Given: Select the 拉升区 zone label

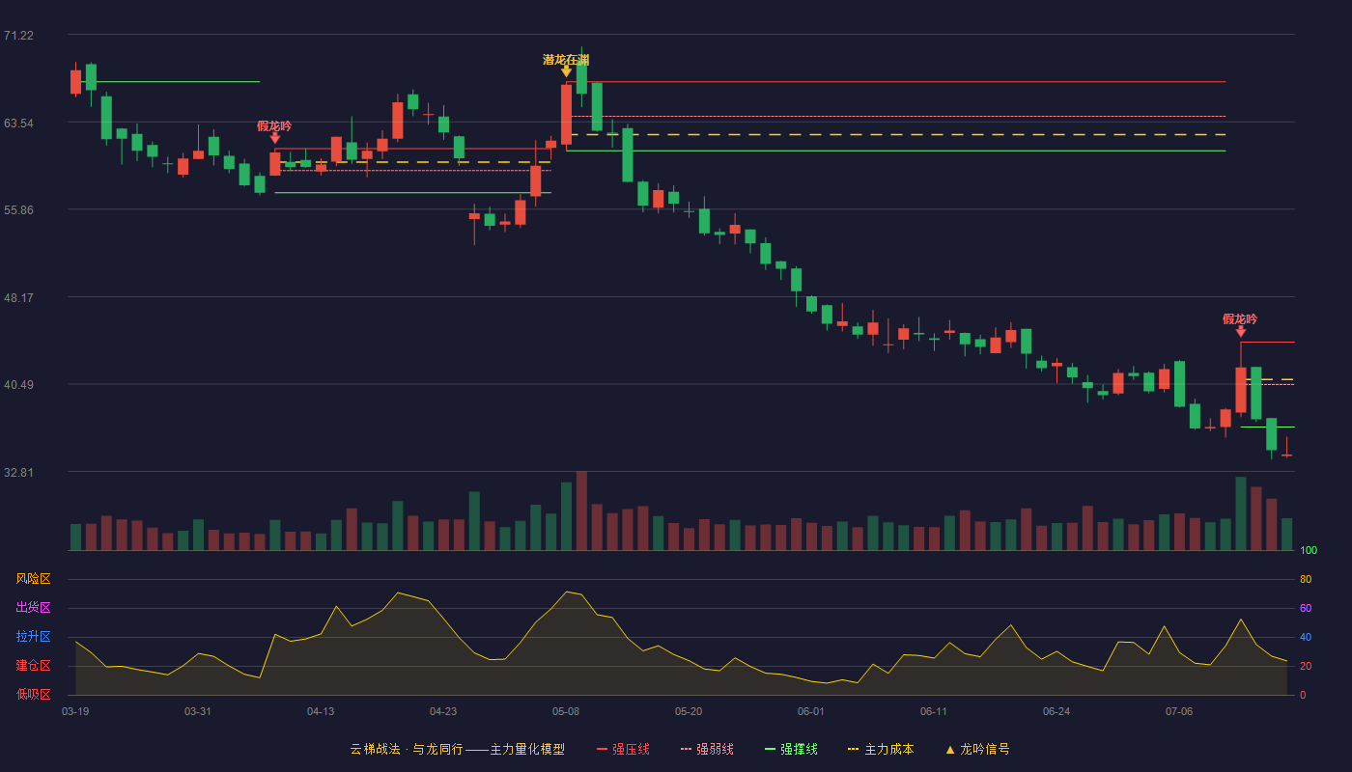Looking at the screenshot, I should click(x=33, y=637).
